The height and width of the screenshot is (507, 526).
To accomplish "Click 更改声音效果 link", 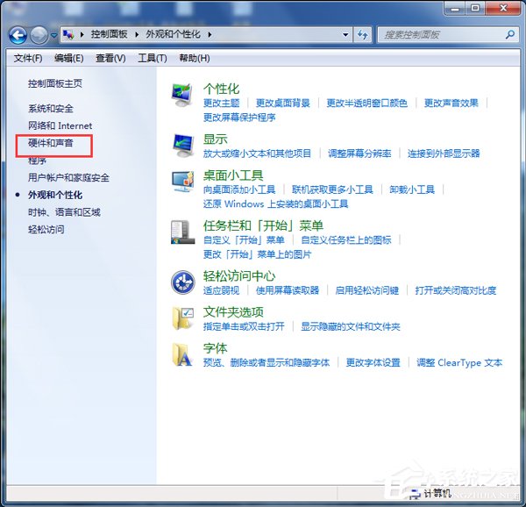I will (x=451, y=104).
